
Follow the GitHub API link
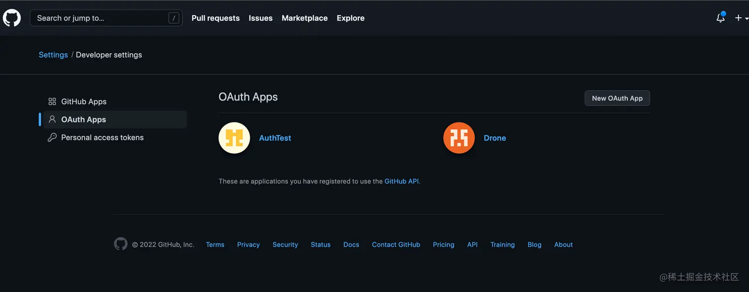tap(402, 181)
